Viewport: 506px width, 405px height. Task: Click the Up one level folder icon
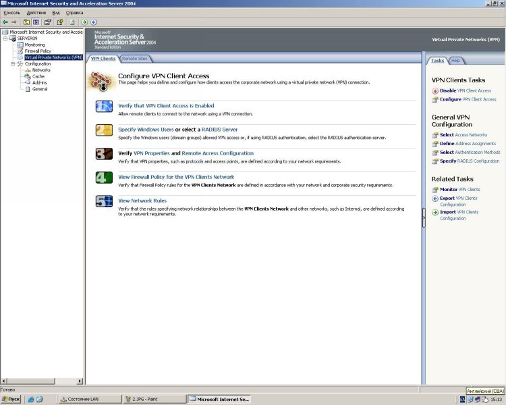(x=26, y=22)
